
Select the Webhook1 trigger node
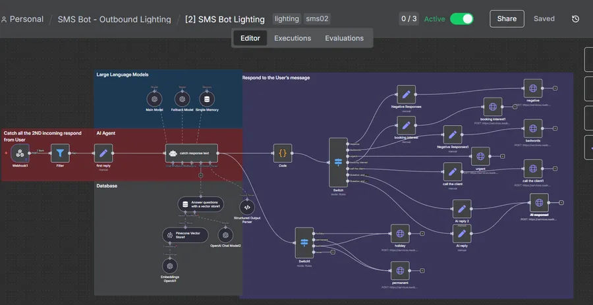click(x=20, y=153)
